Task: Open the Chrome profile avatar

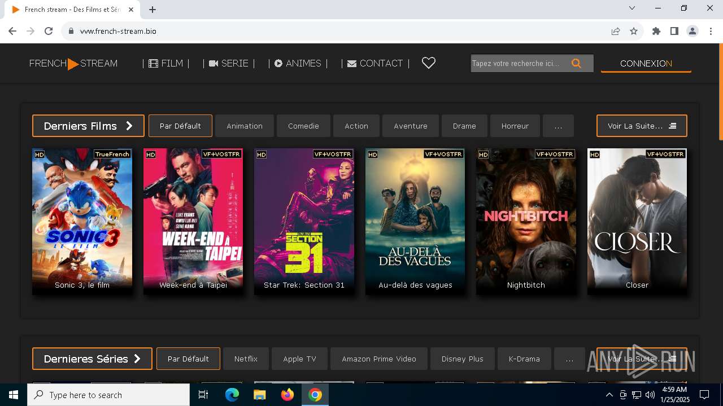Action: pos(692,31)
